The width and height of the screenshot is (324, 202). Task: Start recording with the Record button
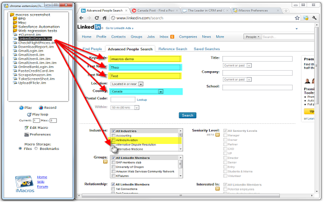click(x=48, y=108)
